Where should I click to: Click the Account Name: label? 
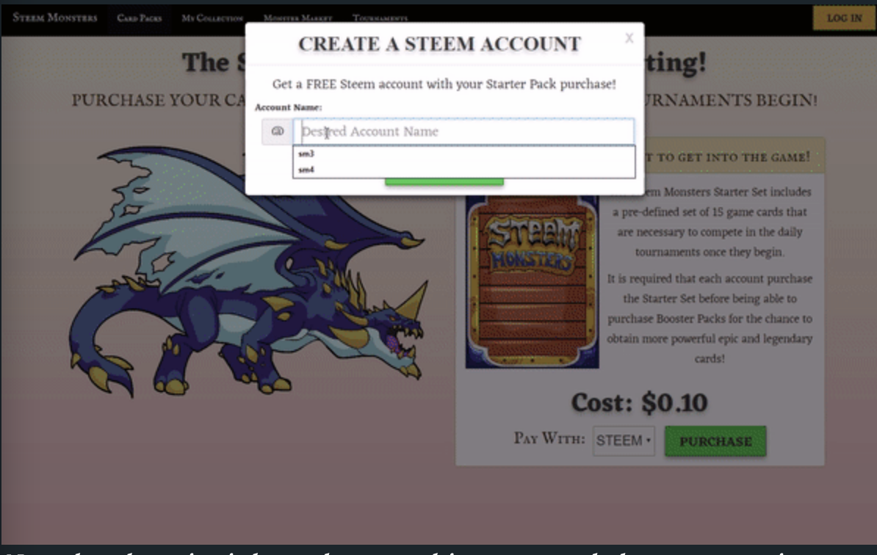tap(288, 107)
